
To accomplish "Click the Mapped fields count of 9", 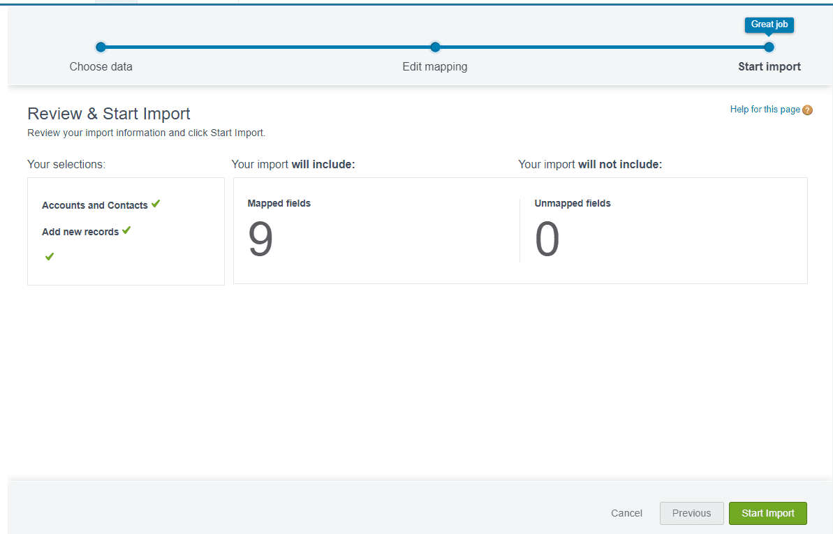I will (x=260, y=239).
